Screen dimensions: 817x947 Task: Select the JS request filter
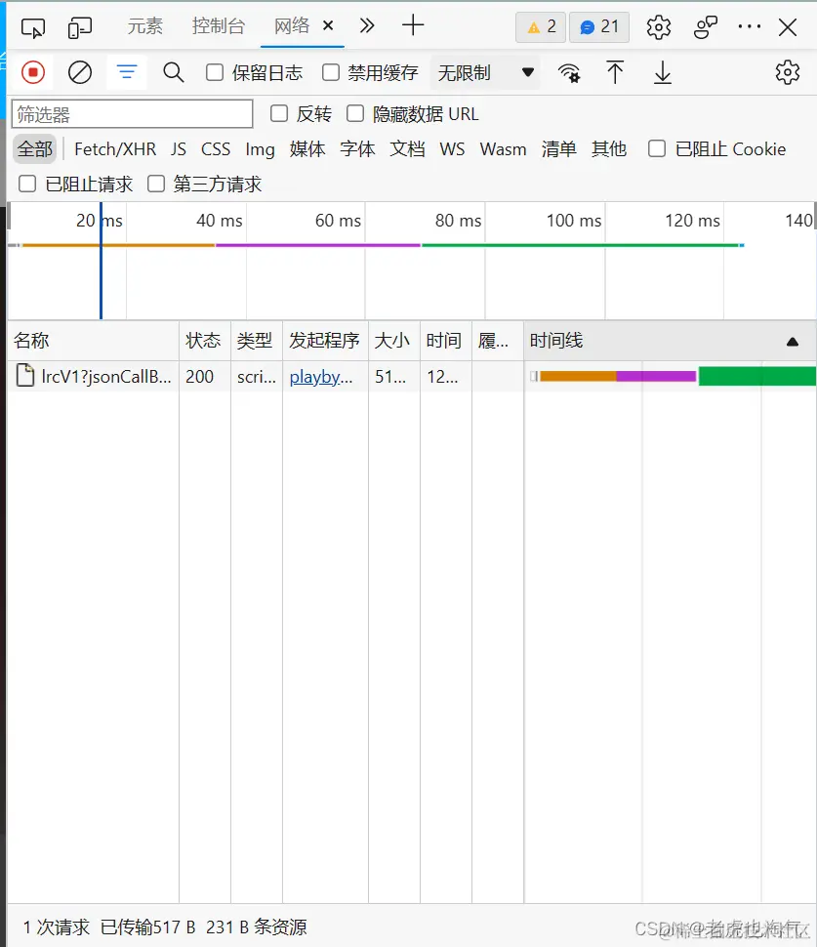coord(179,148)
